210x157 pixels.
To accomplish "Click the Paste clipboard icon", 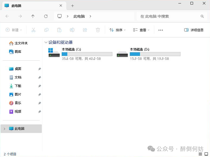I will point(59,30).
